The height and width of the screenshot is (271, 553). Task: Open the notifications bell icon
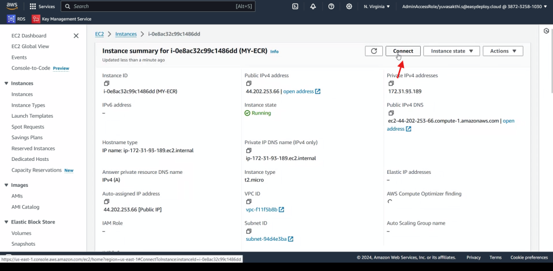(x=313, y=6)
